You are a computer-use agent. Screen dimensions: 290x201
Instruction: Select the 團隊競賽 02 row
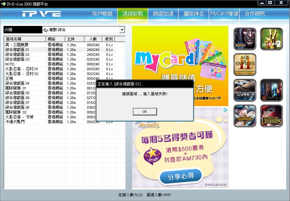coord(50,112)
